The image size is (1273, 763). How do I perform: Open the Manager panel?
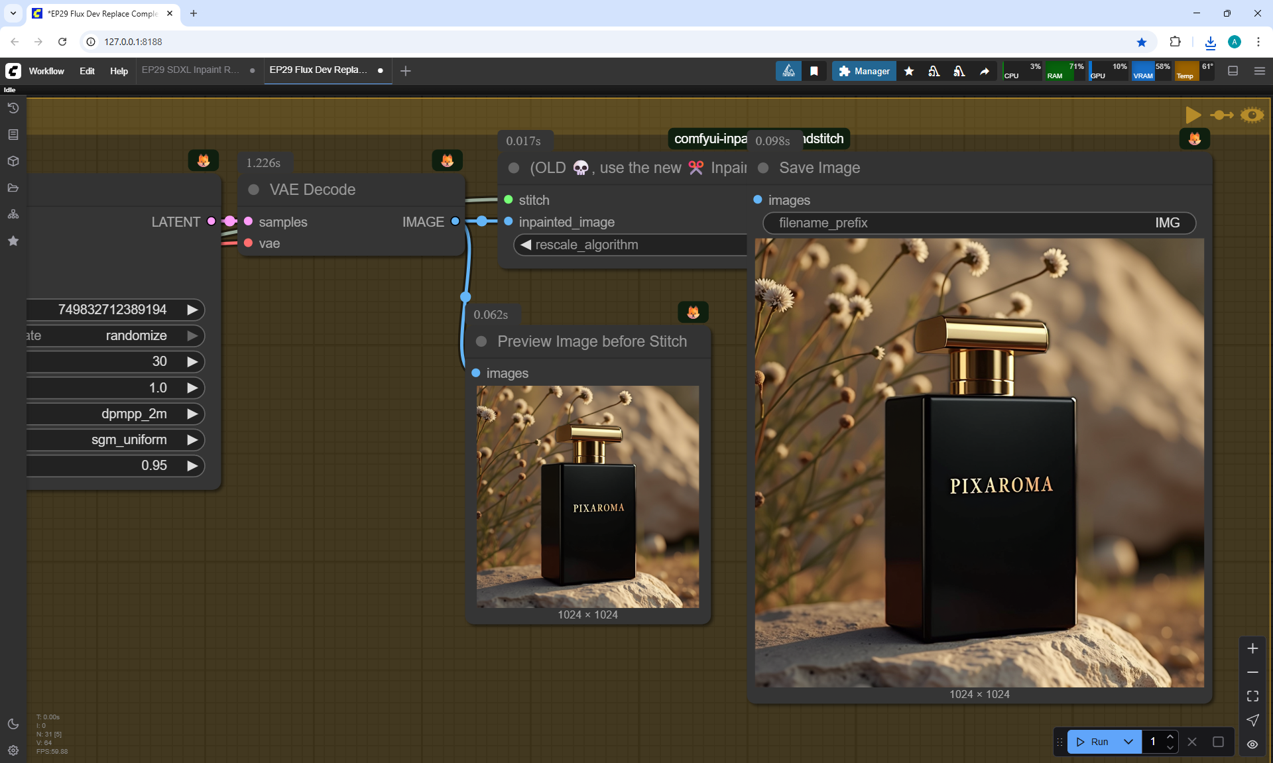864,71
